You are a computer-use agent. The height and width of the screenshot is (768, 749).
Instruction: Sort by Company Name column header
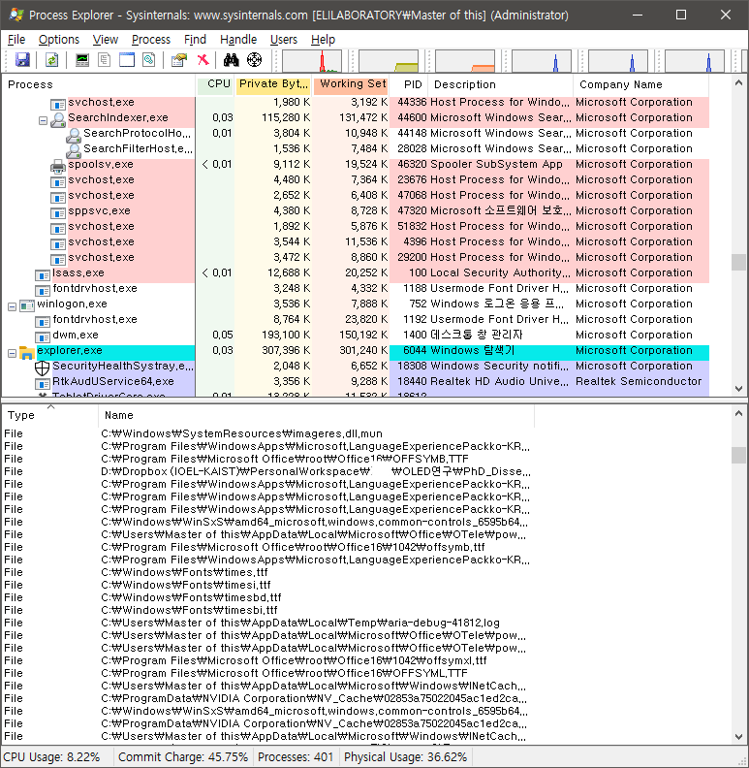pyautogui.click(x=640, y=84)
